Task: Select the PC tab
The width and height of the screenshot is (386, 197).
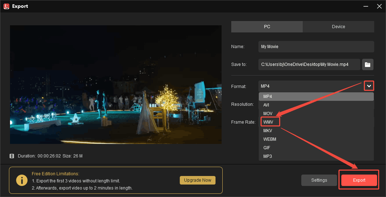Action: [x=267, y=27]
